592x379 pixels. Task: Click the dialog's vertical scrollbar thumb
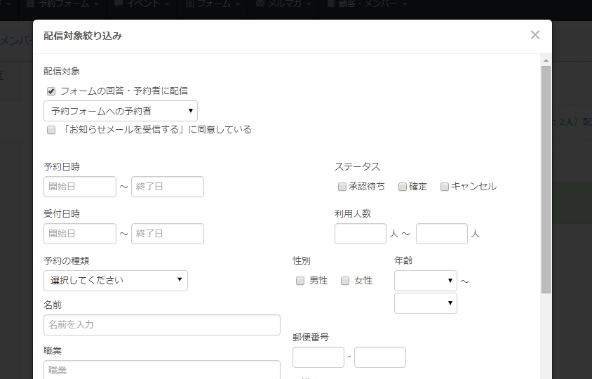tap(546, 180)
